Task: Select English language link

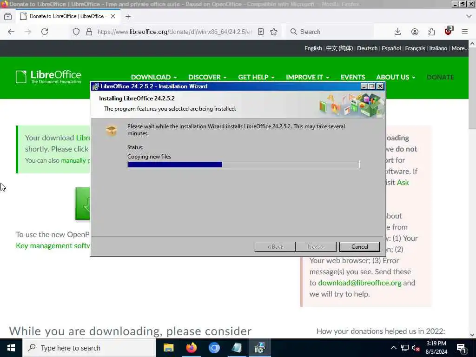Action: tap(313, 48)
